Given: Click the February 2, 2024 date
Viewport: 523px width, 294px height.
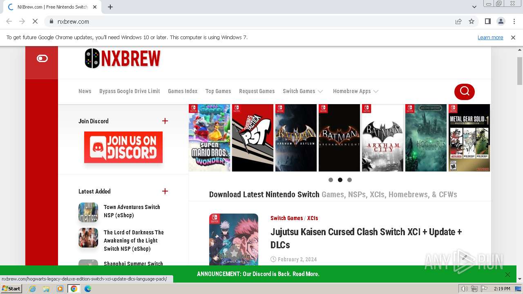Looking at the screenshot, I should (297, 259).
